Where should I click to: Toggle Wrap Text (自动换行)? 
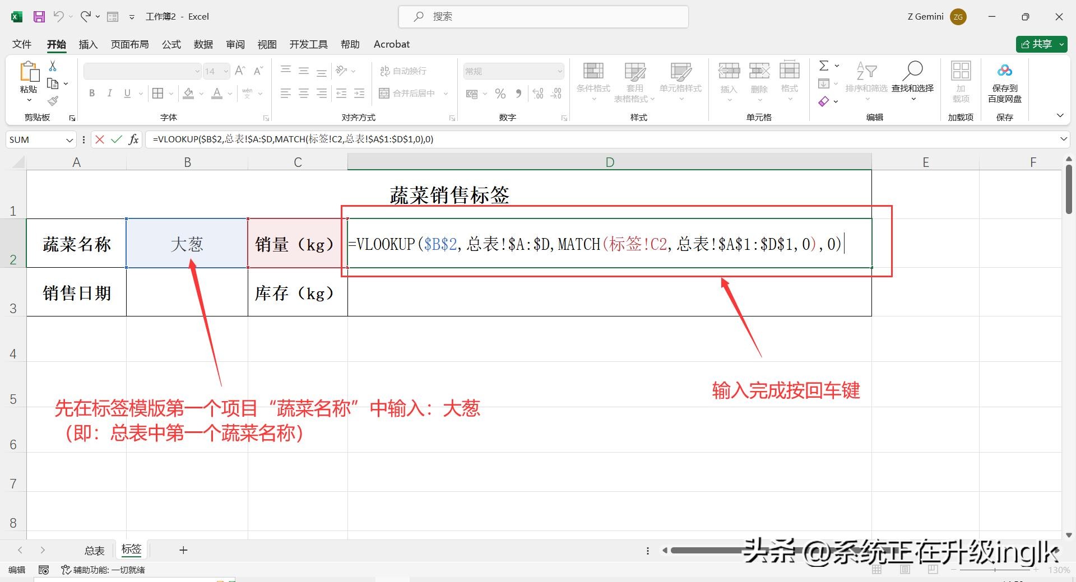coord(403,71)
